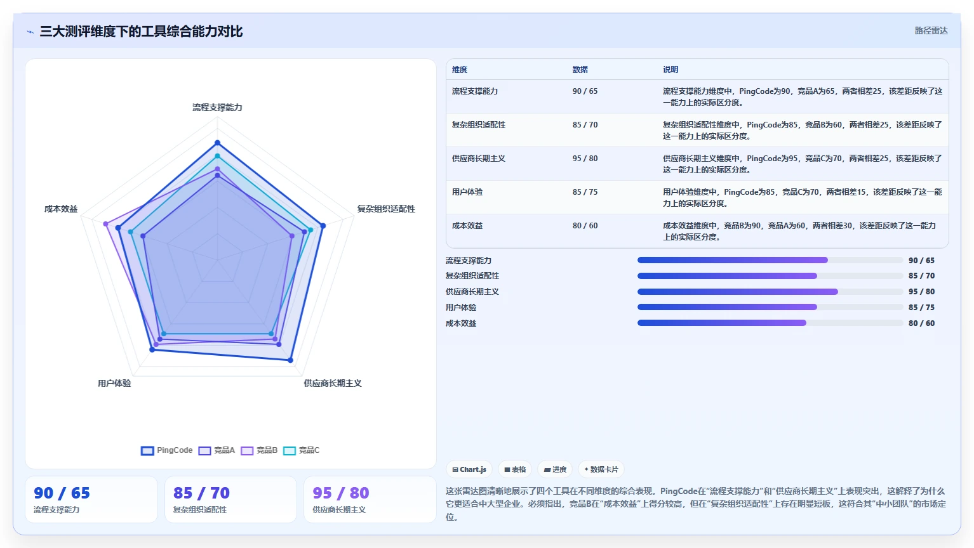The height and width of the screenshot is (548, 974).
Task: Click the 80 / 60 table value
Action: click(585, 226)
